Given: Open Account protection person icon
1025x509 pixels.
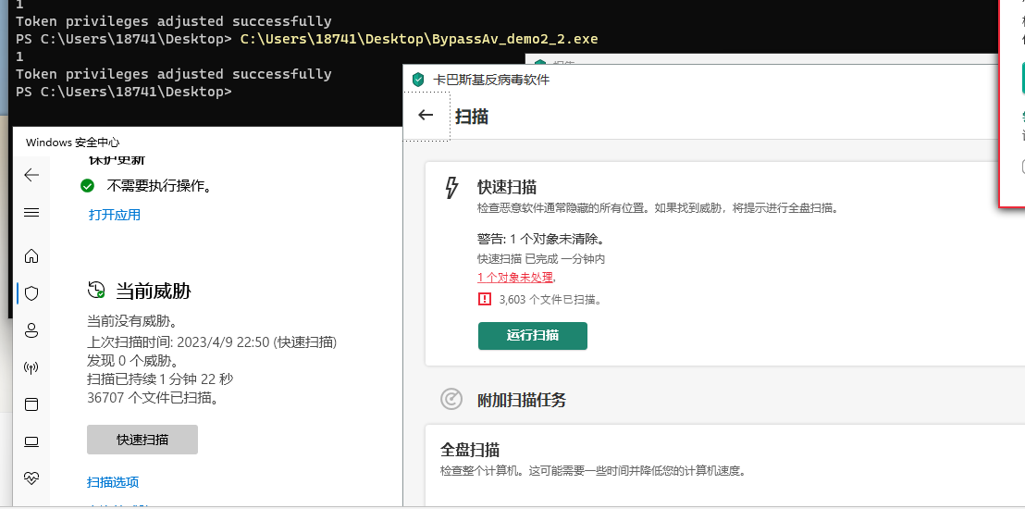Looking at the screenshot, I should [x=31, y=330].
